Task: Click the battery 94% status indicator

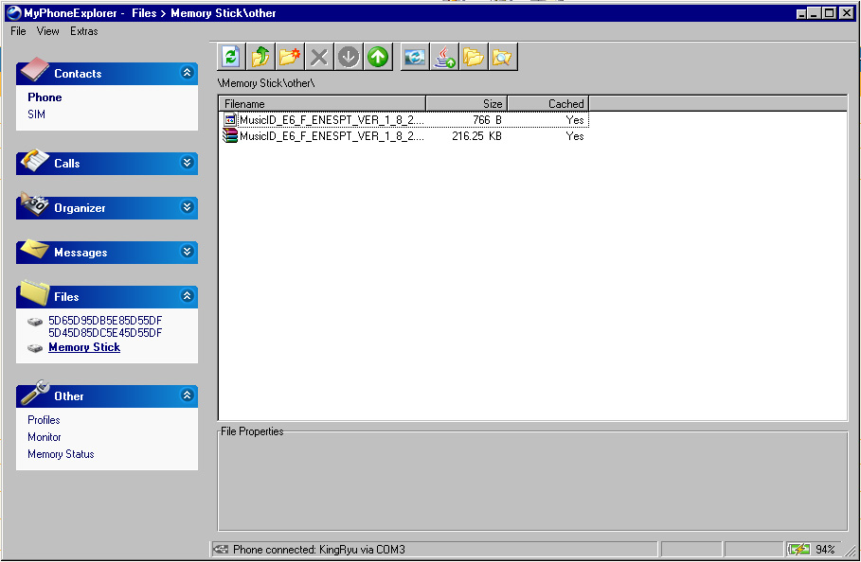Action: [x=813, y=550]
